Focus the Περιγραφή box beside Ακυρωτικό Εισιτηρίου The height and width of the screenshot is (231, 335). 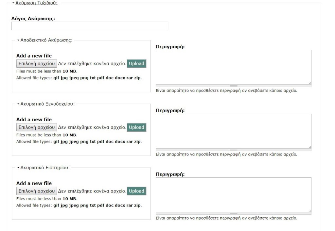click(233, 195)
